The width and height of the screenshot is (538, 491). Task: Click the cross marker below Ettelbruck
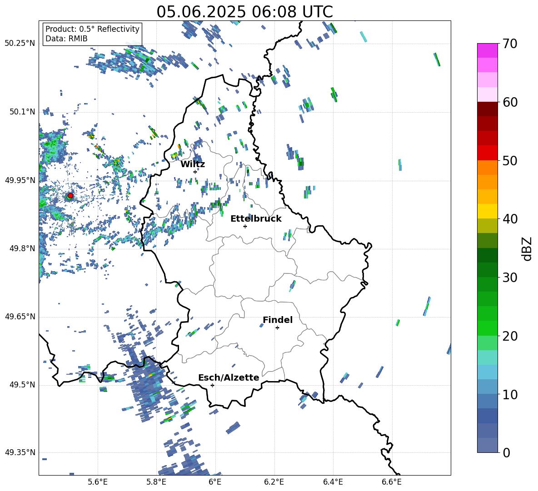pyautogui.click(x=245, y=226)
